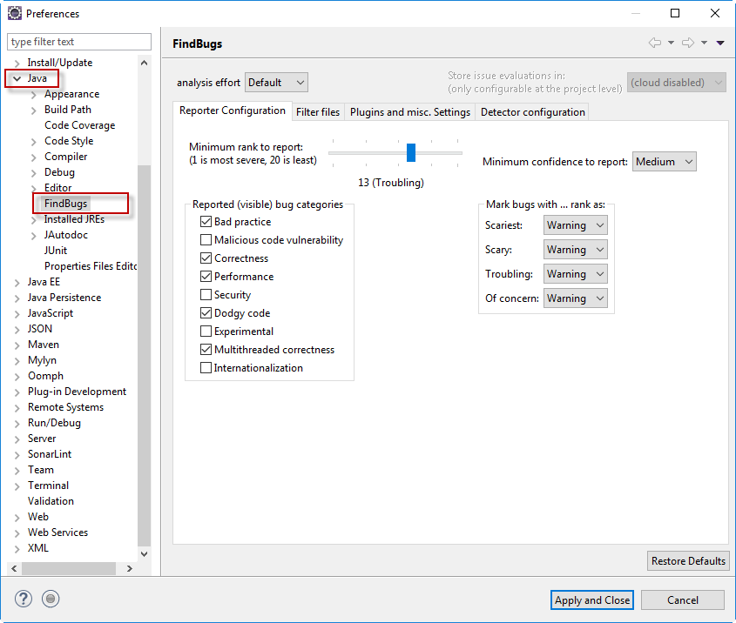
Task: Open the preferences view menu triangle
Action: 720,44
